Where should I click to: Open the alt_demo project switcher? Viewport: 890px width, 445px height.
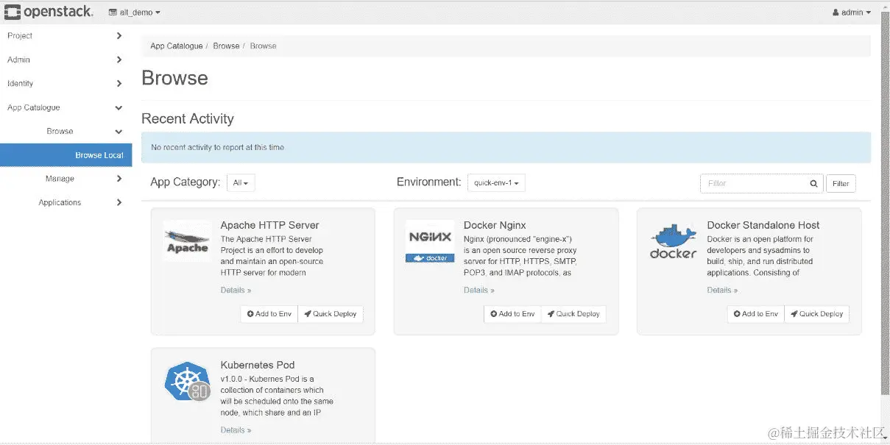[134, 13]
